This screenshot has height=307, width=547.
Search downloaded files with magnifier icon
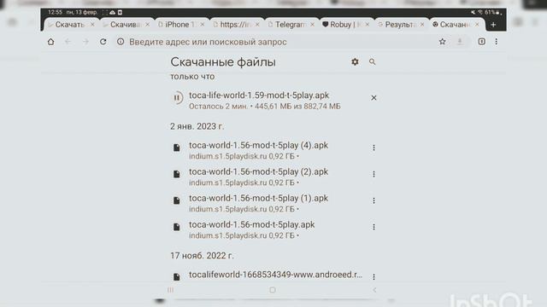coord(373,62)
